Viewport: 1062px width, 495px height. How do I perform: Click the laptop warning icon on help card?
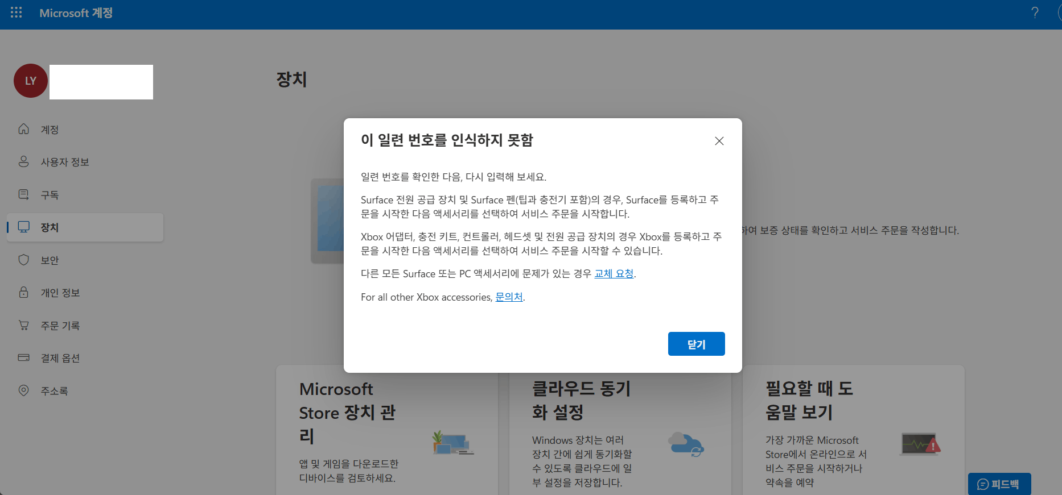[920, 444]
